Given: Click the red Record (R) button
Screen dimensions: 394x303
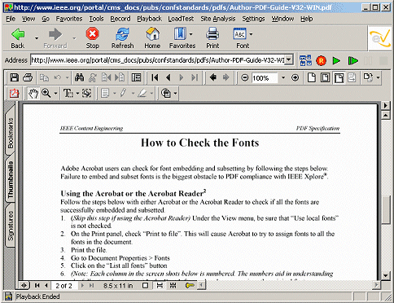Looking at the screenshot, I should point(321,60).
